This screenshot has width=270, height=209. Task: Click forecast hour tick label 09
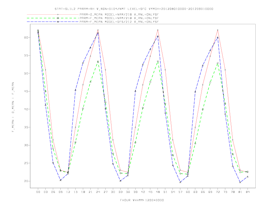(60, 192)
